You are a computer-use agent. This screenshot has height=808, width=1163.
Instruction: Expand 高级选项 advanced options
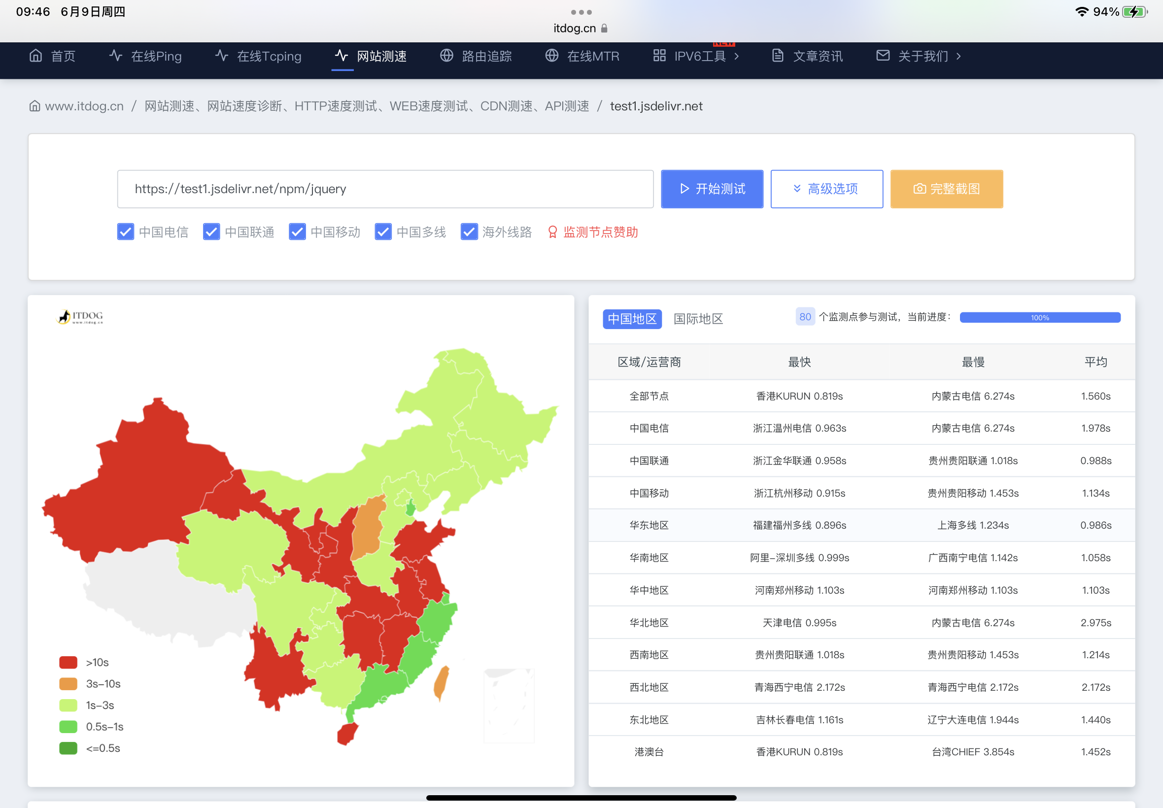(827, 189)
